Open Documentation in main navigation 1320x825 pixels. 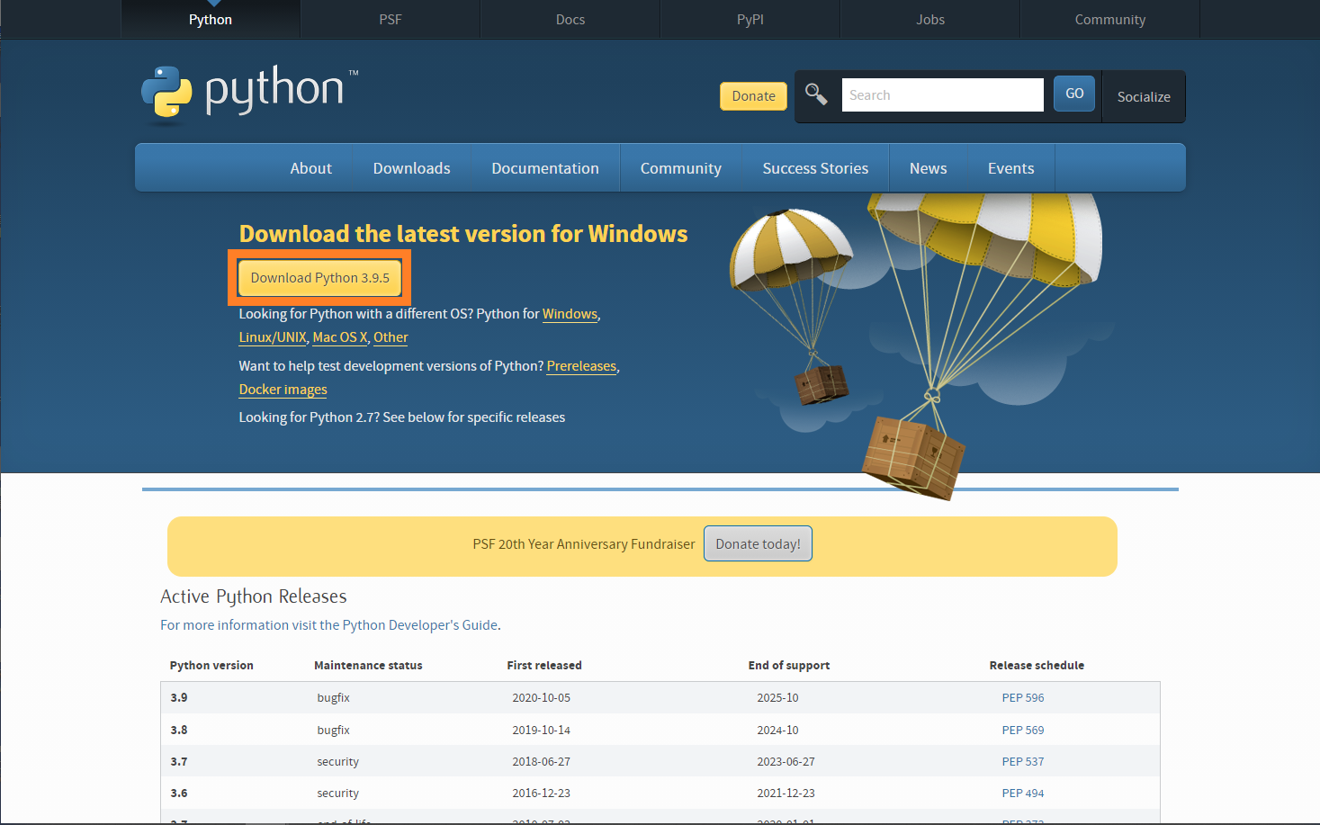point(545,168)
